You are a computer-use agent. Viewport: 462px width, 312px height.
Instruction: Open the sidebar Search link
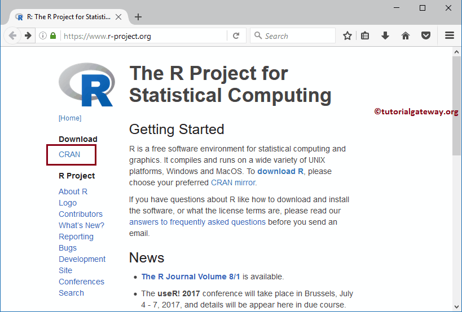click(x=71, y=293)
